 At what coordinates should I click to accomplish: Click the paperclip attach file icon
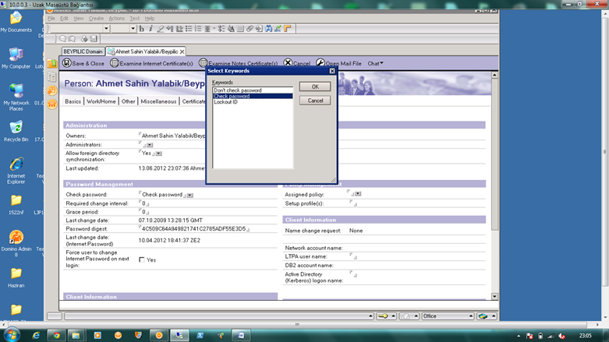pos(250,29)
